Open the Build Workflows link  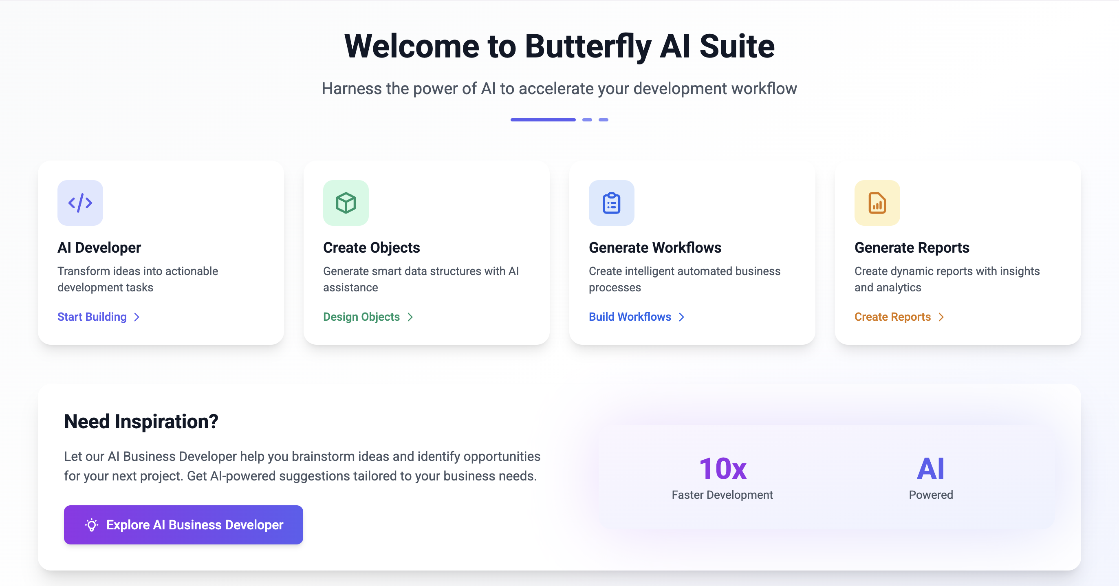pos(637,317)
